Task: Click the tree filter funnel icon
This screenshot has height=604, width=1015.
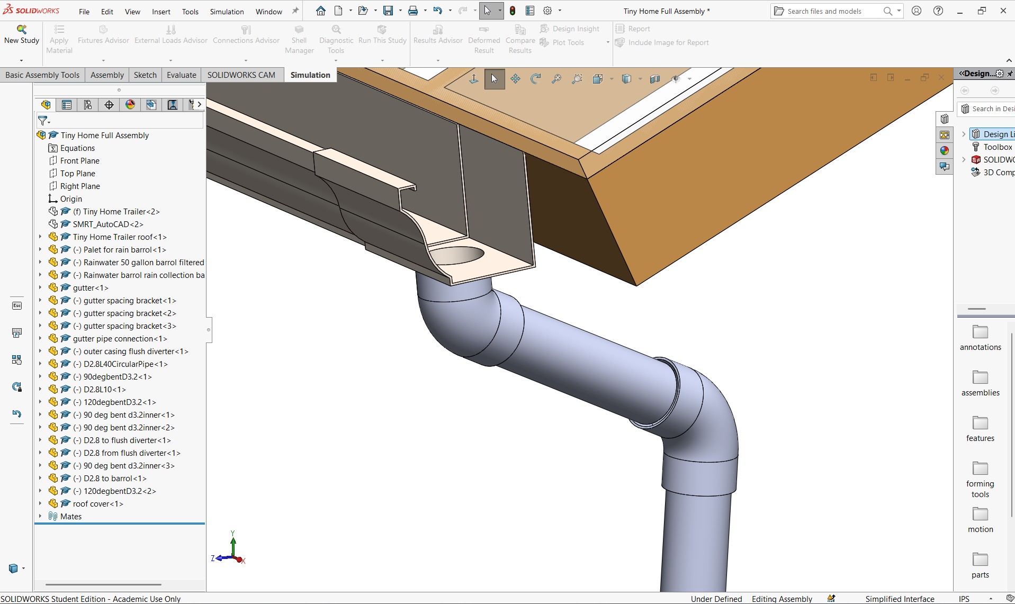Action: point(43,121)
